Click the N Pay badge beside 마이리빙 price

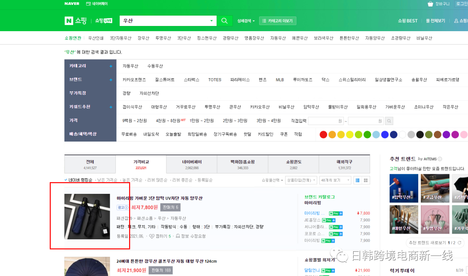tap(335, 213)
